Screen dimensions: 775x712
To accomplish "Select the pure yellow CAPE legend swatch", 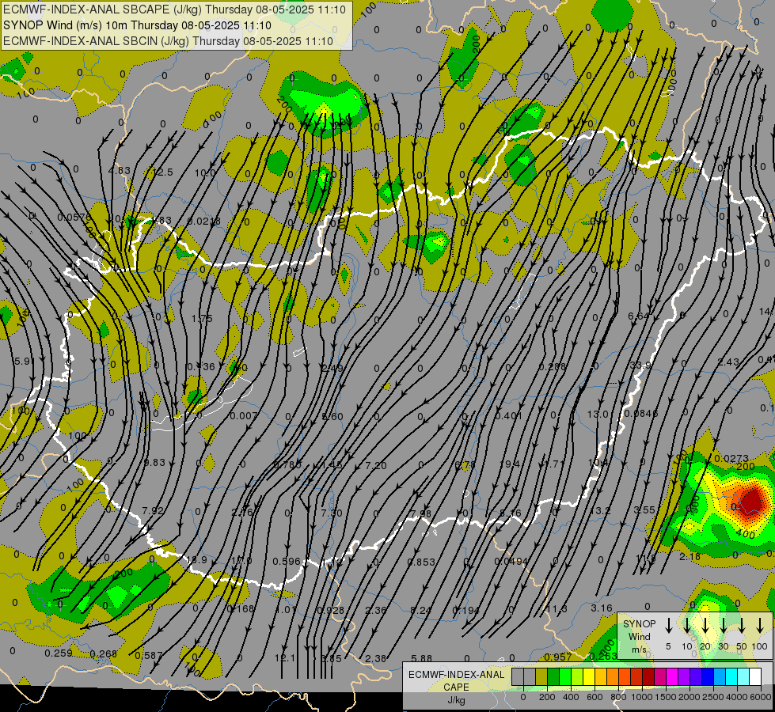I will (589, 677).
